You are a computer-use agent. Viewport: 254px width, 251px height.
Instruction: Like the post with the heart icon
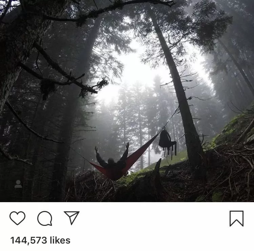(18, 218)
